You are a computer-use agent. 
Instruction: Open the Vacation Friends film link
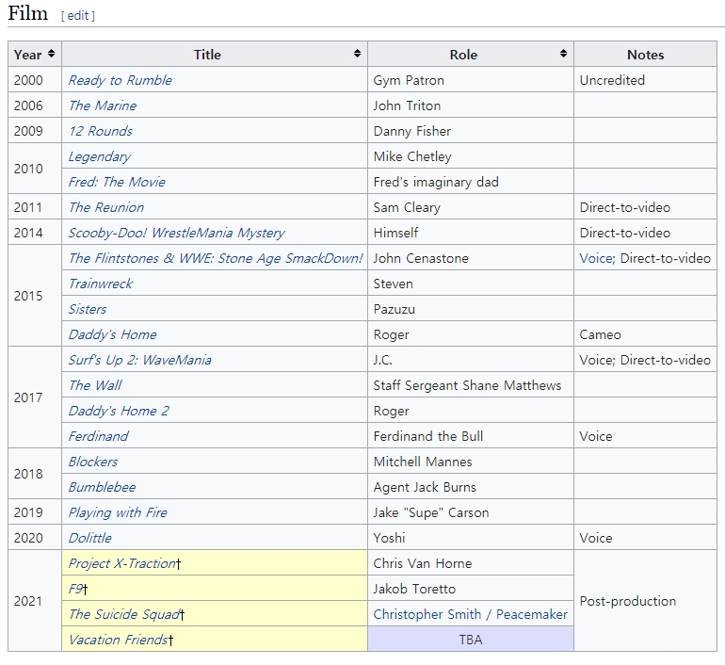[x=119, y=640]
